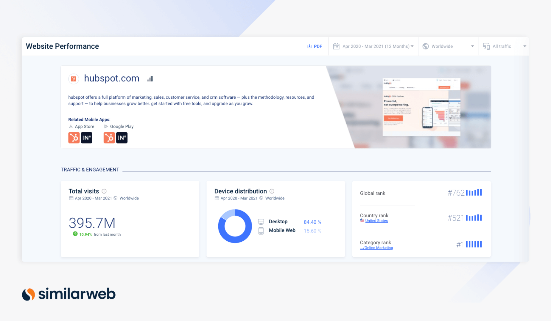Viewport: 551px width, 321px height.
Task: Click the device distribution donut chart
Action: tap(235, 226)
